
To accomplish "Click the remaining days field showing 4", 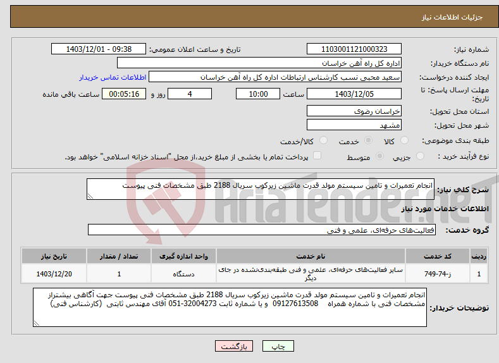I will coord(190,94).
